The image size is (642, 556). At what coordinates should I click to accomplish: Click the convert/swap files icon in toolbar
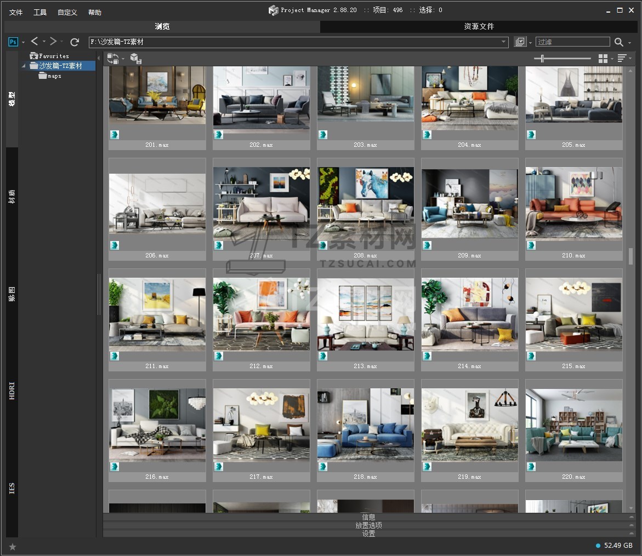click(113, 59)
